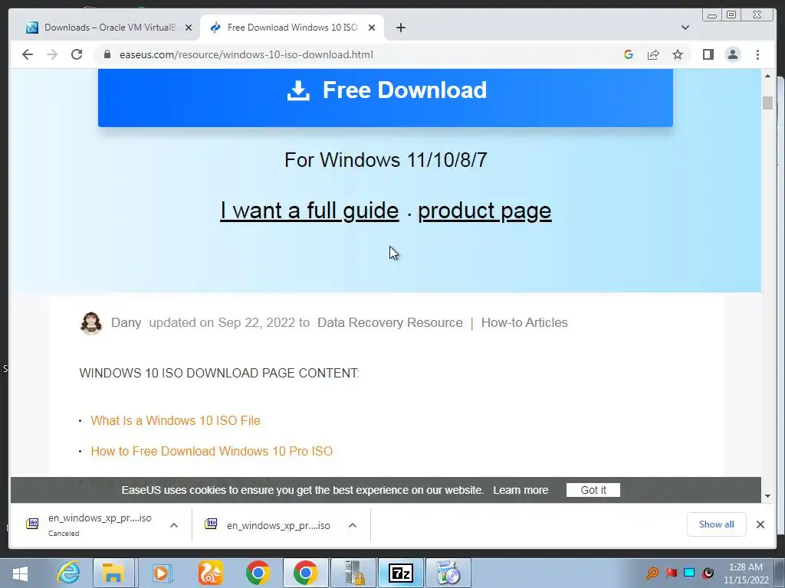Jump to How to Free Download Windows 10 Pro ISO
Image resolution: width=785 pixels, height=588 pixels.
pyautogui.click(x=212, y=451)
